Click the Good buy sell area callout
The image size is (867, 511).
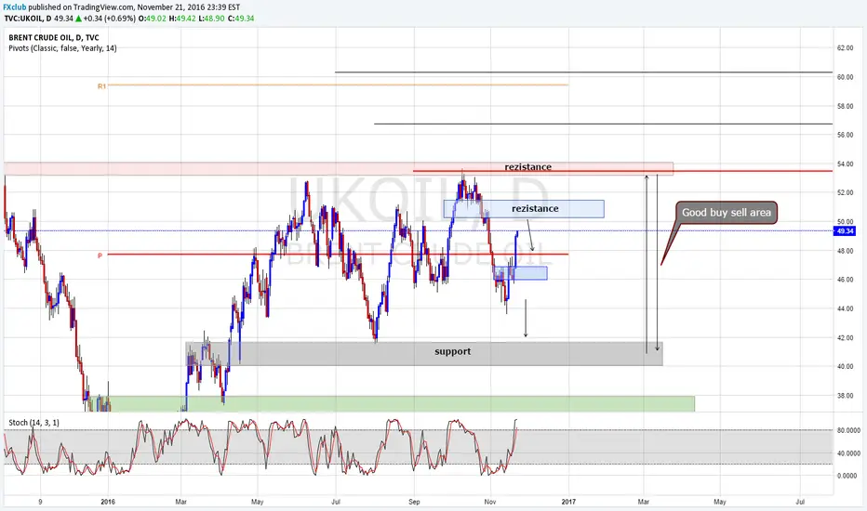(x=726, y=213)
